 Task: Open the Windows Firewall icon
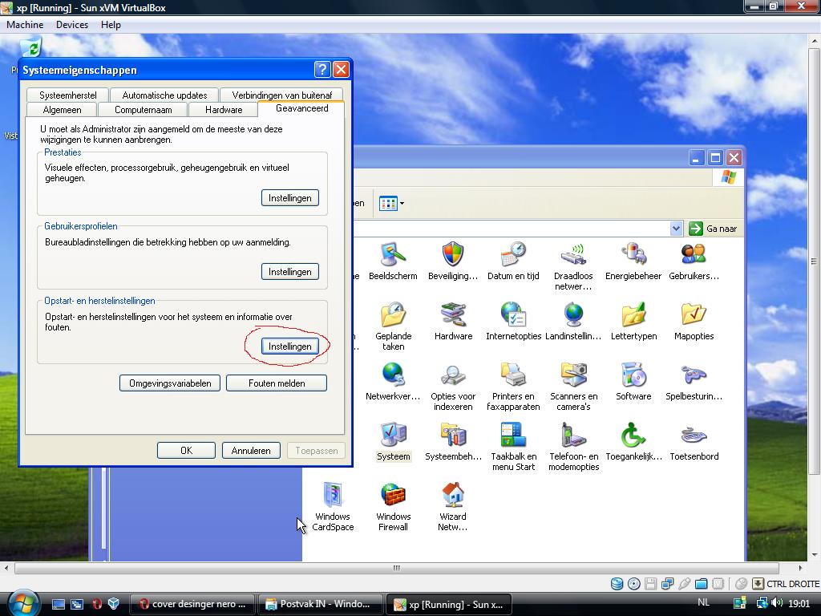393,497
